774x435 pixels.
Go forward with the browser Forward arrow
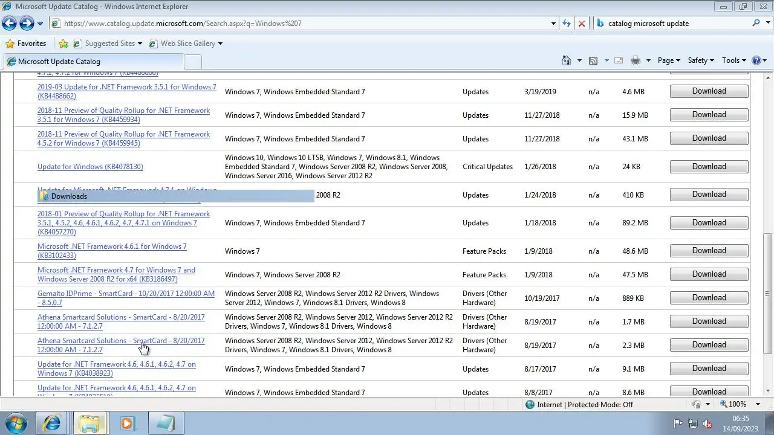click(27, 24)
